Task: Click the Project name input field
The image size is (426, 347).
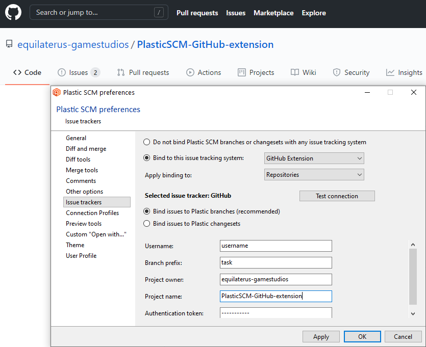Action: tap(276, 296)
